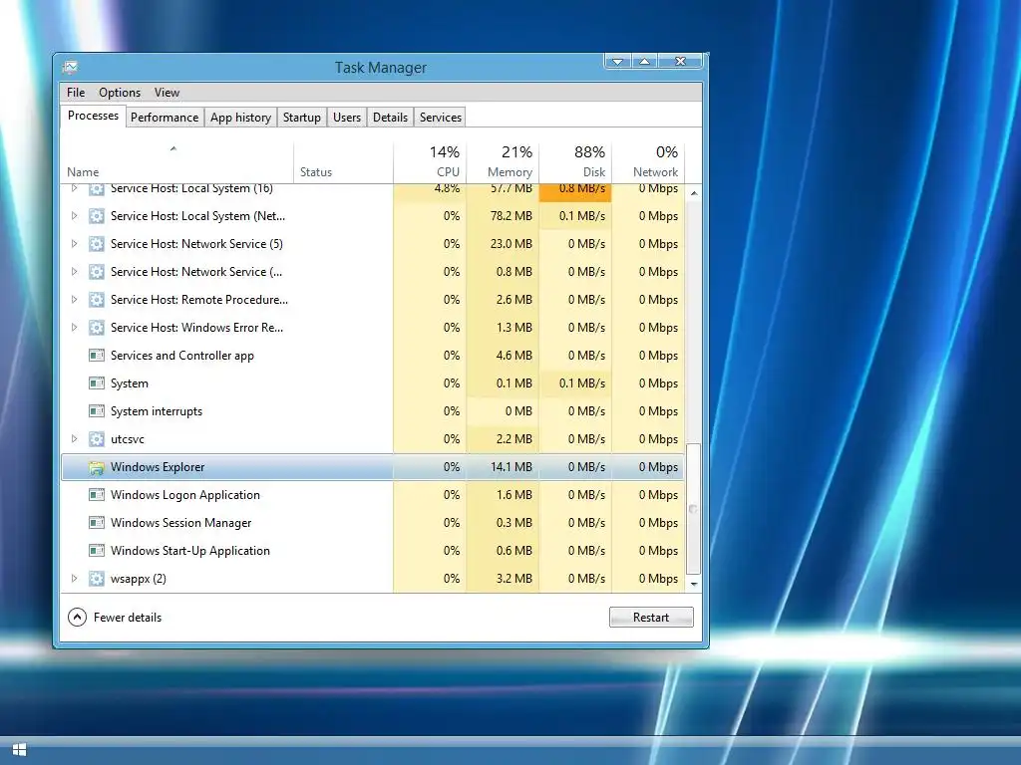
Task: Expand Service Host: Windows Error Re... group
Action: tap(74, 328)
